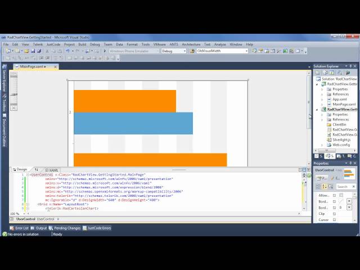Open the Document Outline side tab
Screen dimensions: 360x270
point(4,130)
